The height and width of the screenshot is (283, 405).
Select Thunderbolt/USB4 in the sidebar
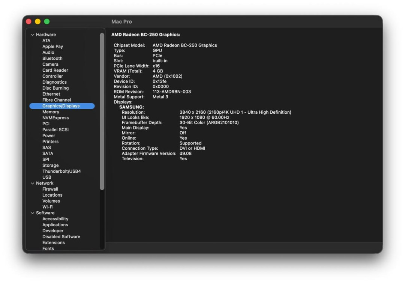point(61,172)
